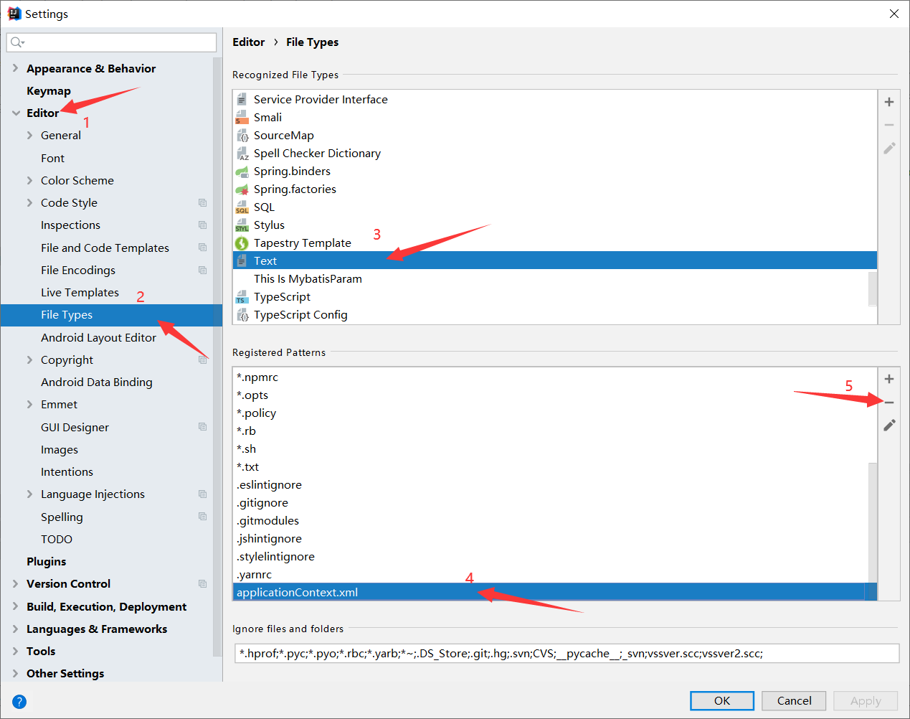Expand Build, Execution, Deployment section

[15, 606]
